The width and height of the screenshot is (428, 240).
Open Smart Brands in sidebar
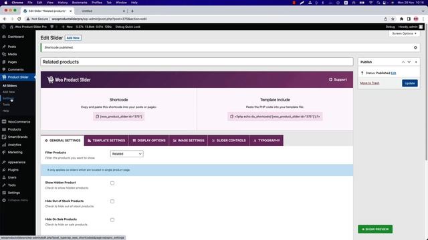[17, 137]
